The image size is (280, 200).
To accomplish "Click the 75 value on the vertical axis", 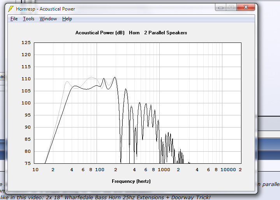I will [x=28, y=163].
